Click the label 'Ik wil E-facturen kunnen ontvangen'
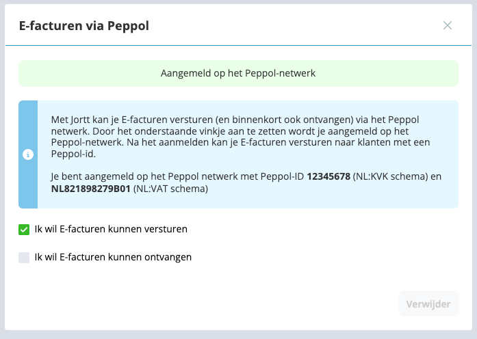477x339 pixels. pos(113,258)
